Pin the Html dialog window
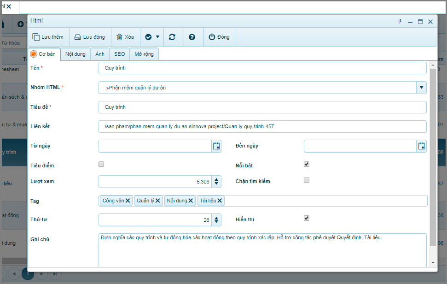The height and width of the screenshot is (284, 447). click(400, 22)
